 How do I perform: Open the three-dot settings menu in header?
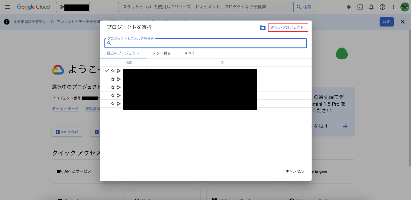tap(394, 7)
